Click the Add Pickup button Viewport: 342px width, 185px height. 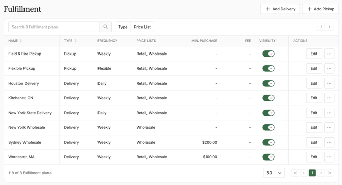tap(321, 9)
